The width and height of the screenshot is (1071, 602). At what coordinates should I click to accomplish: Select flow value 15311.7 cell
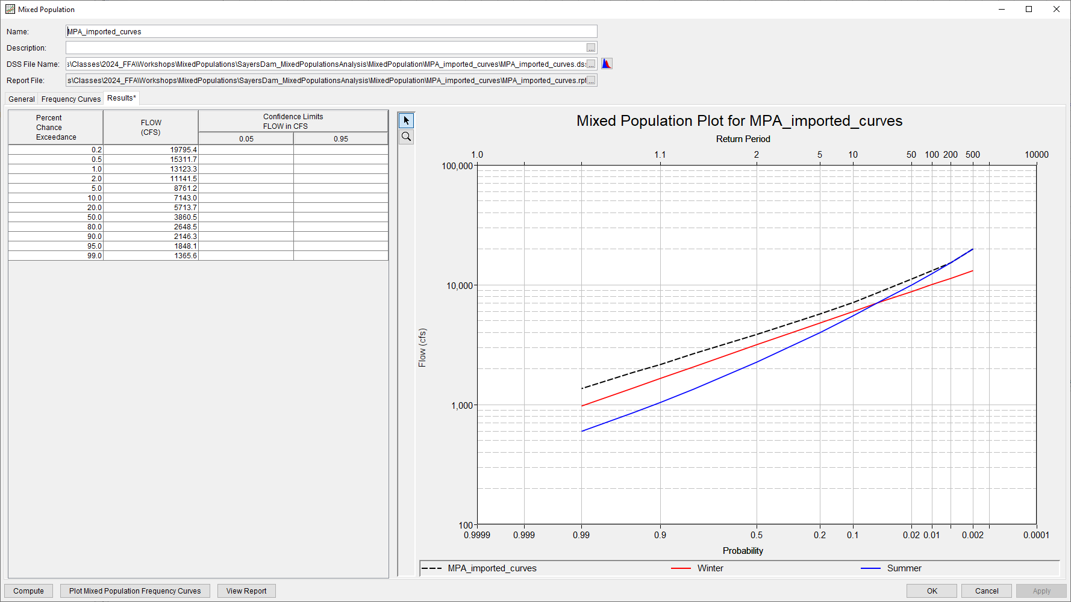[x=151, y=160]
